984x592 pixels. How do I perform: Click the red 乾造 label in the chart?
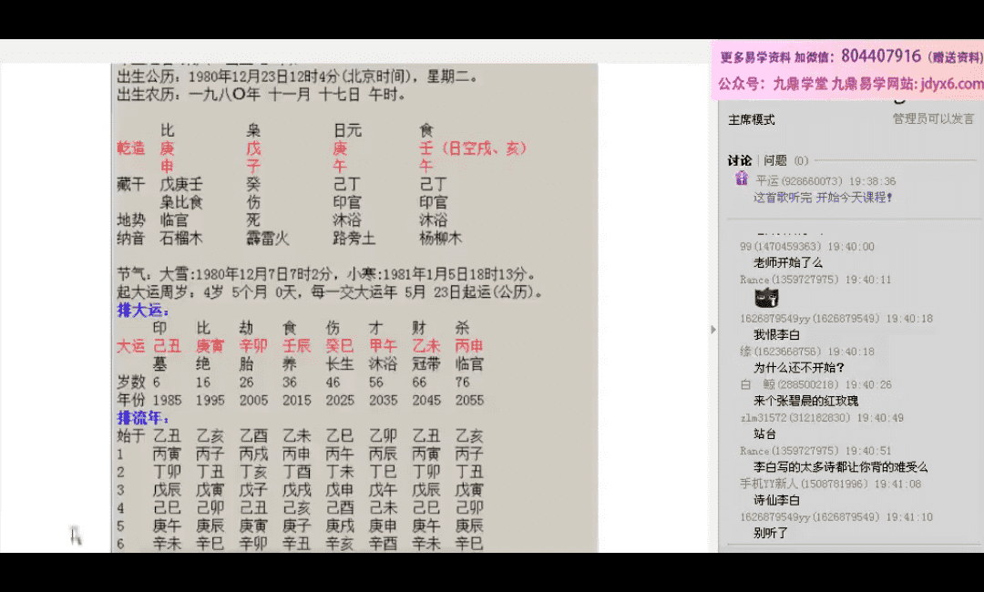[131, 148]
